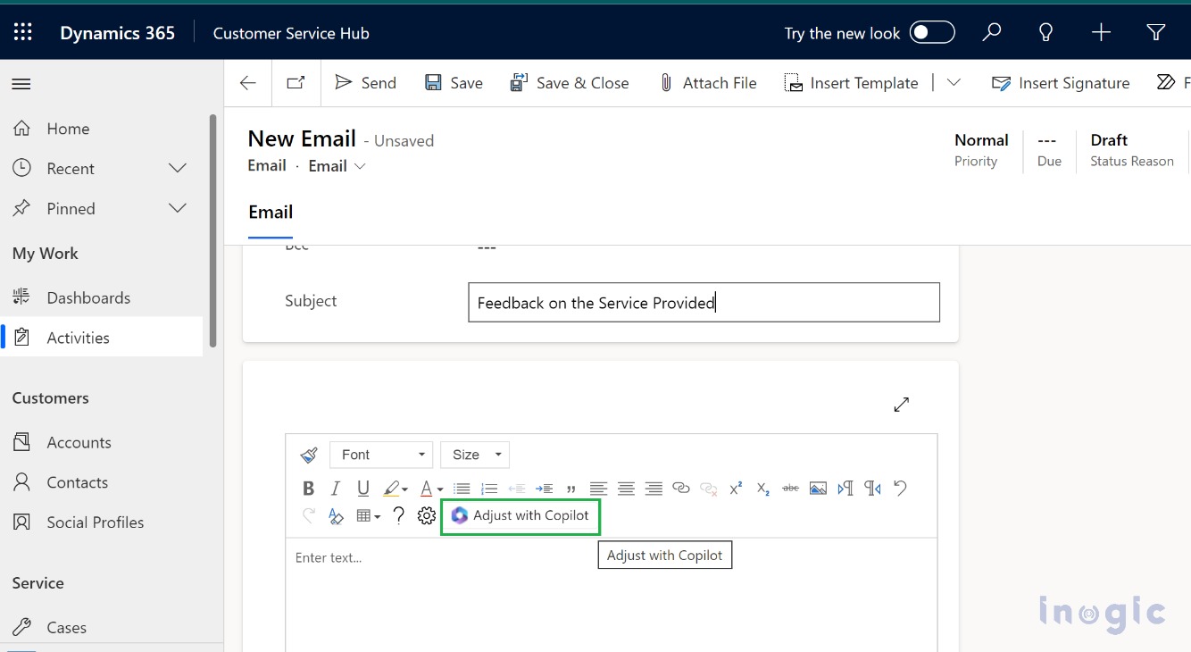The height and width of the screenshot is (652, 1191).
Task: Open the accessibility help question mark
Action: click(399, 516)
